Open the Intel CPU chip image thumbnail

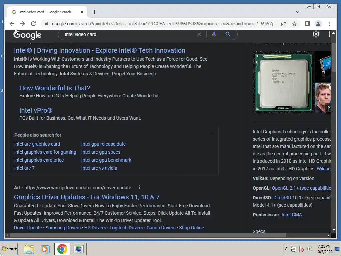[x=284, y=82]
